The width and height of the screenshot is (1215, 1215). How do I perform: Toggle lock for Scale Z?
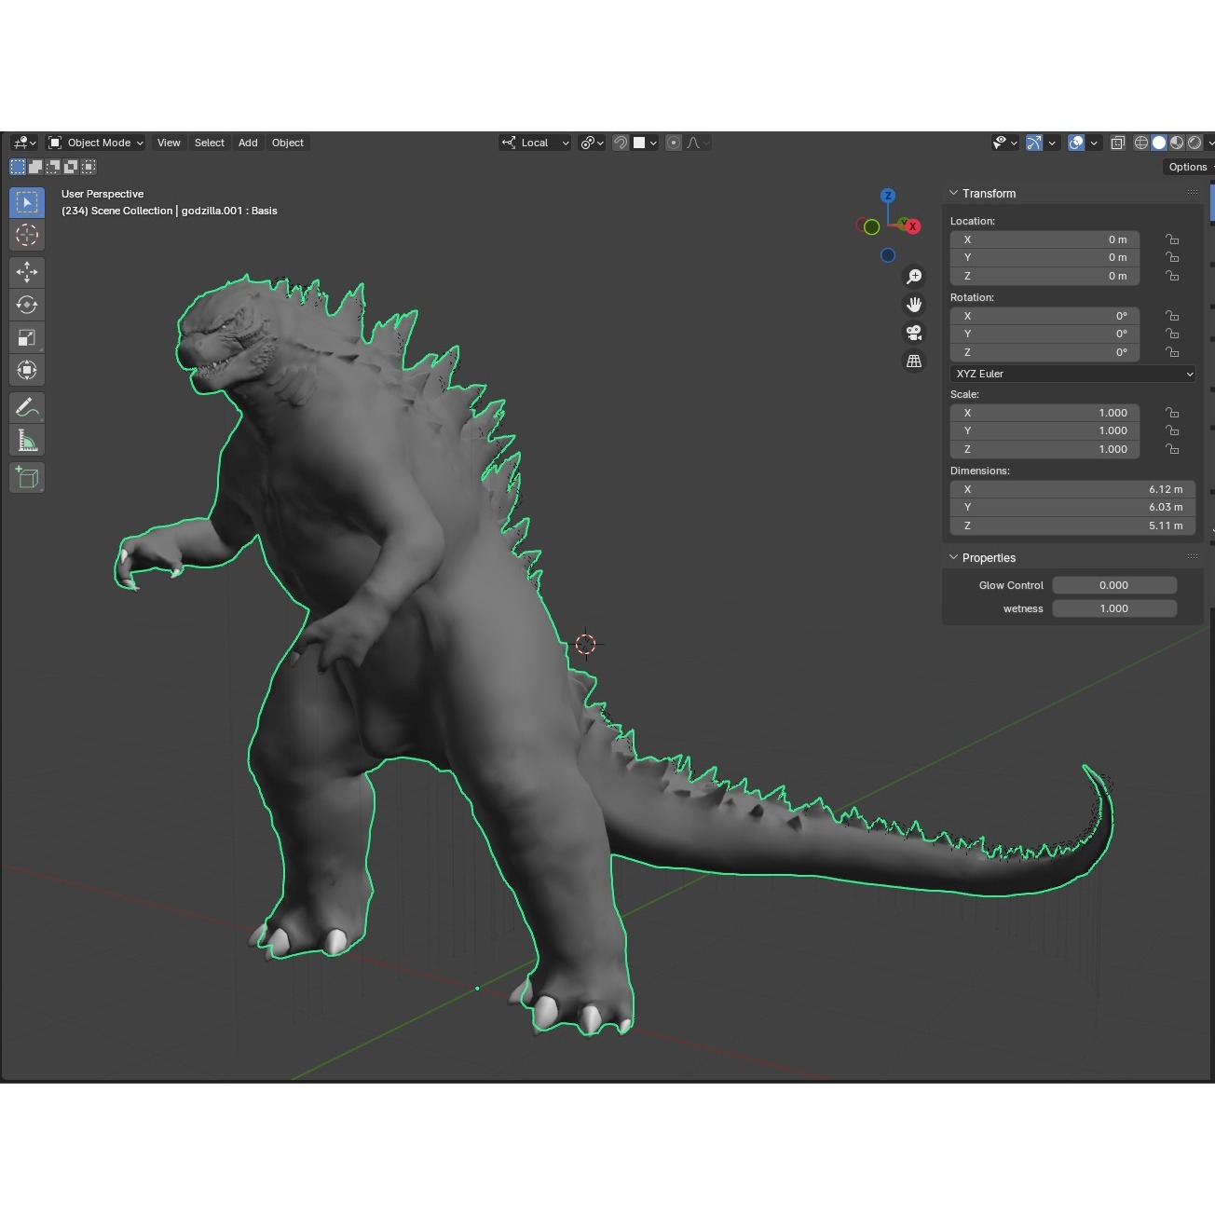click(x=1172, y=449)
